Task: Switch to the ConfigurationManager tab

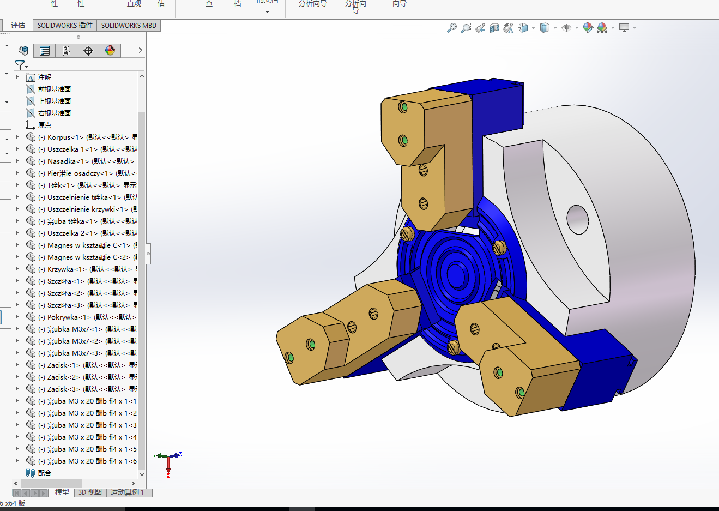Action: click(67, 51)
